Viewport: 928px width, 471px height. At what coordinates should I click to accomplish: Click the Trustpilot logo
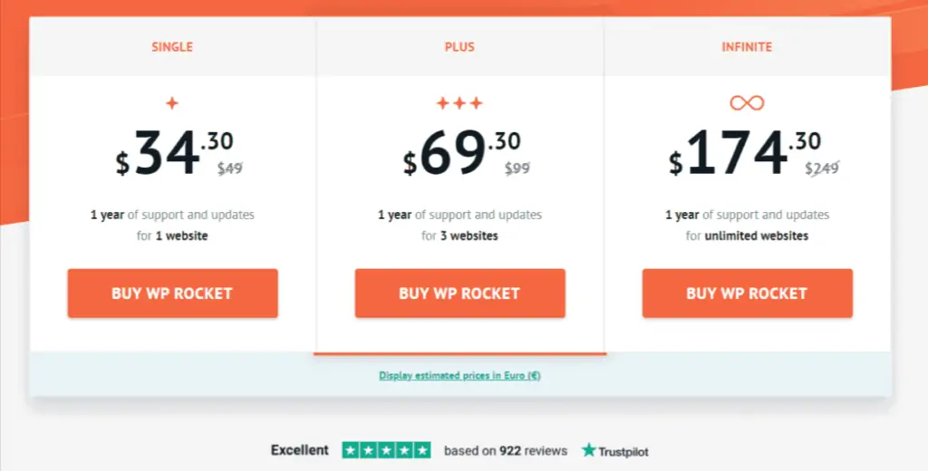[615, 451]
